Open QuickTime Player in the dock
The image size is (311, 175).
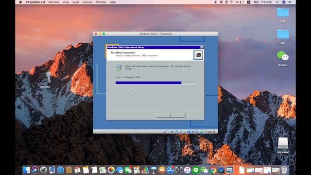[221, 170]
